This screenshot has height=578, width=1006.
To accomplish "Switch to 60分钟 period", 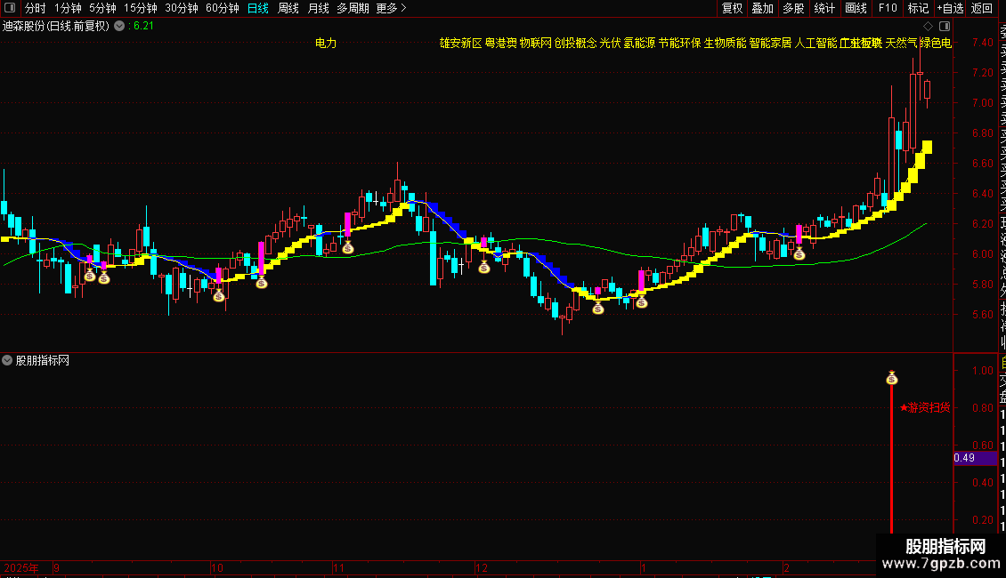I will pyautogui.click(x=223, y=8).
